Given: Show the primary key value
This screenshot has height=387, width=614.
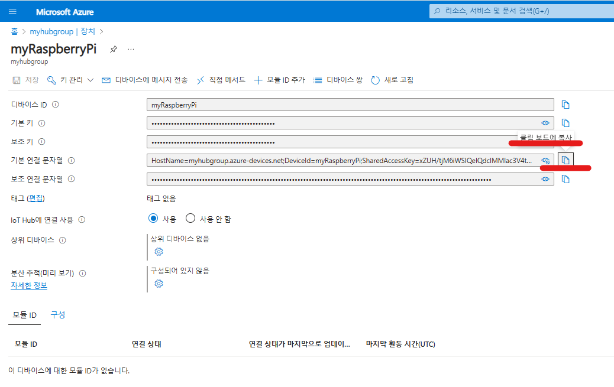Looking at the screenshot, I should (x=545, y=123).
